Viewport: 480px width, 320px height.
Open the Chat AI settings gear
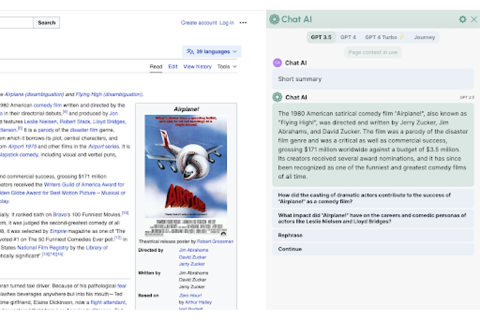tap(462, 19)
